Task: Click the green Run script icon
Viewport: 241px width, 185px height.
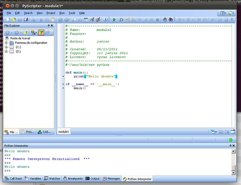Action: [114, 20]
